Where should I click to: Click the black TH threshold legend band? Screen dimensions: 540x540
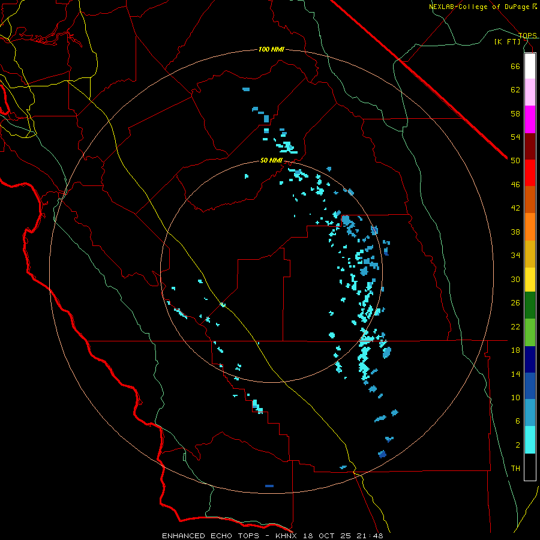click(x=530, y=467)
